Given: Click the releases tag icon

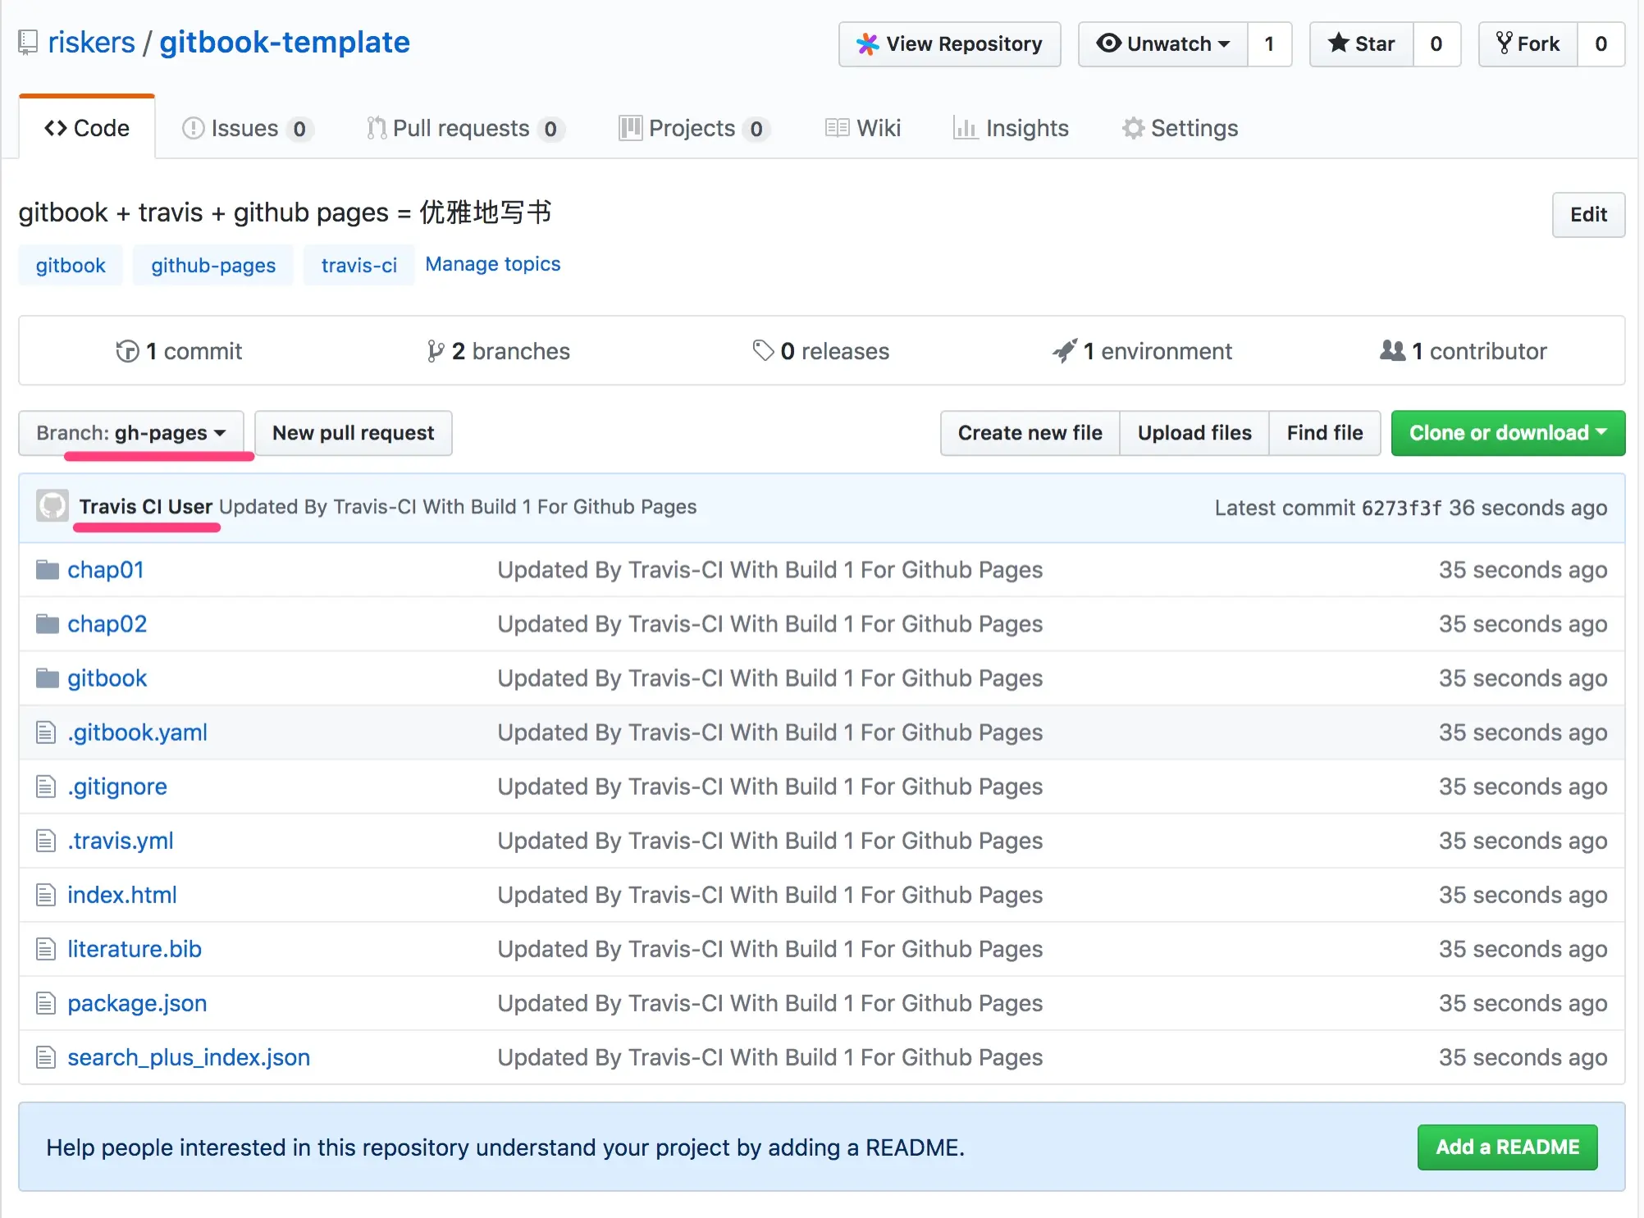Looking at the screenshot, I should 763,351.
